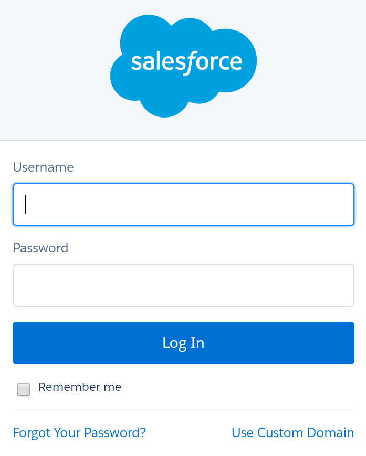Tick the Remember me checkbox
This screenshot has width=366, height=456.
coord(24,389)
